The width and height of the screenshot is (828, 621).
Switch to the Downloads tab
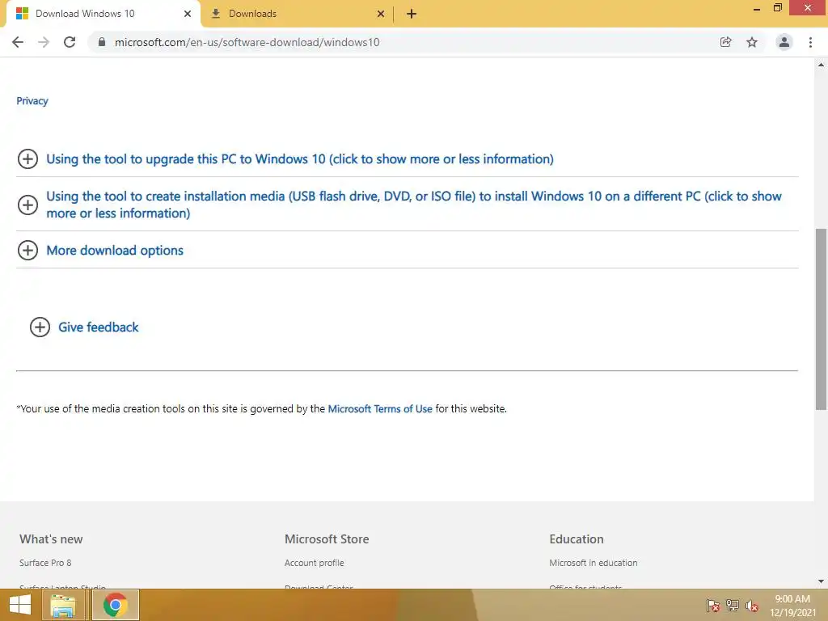(x=298, y=14)
